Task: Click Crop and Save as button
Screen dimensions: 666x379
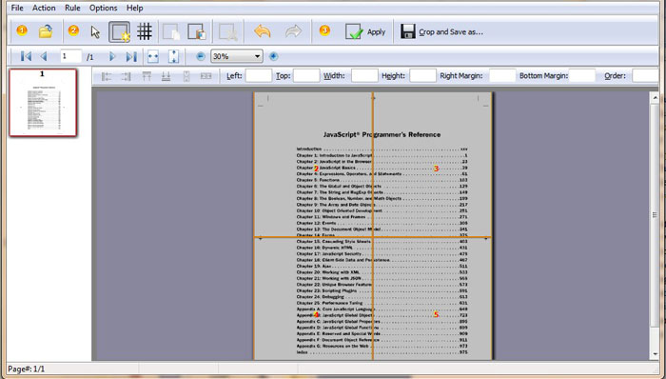Action: click(x=441, y=31)
